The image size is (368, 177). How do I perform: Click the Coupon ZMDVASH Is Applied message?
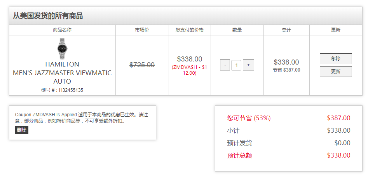click(x=82, y=118)
